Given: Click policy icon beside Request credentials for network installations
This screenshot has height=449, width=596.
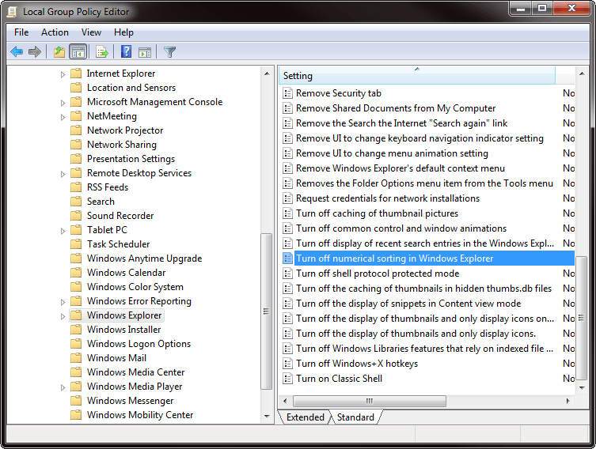Looking at the screenshot, I should 288,198.
